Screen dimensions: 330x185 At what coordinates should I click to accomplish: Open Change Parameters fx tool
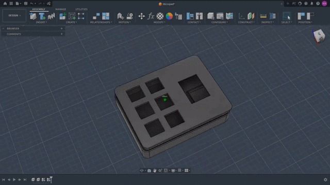(x=151, y=16)
